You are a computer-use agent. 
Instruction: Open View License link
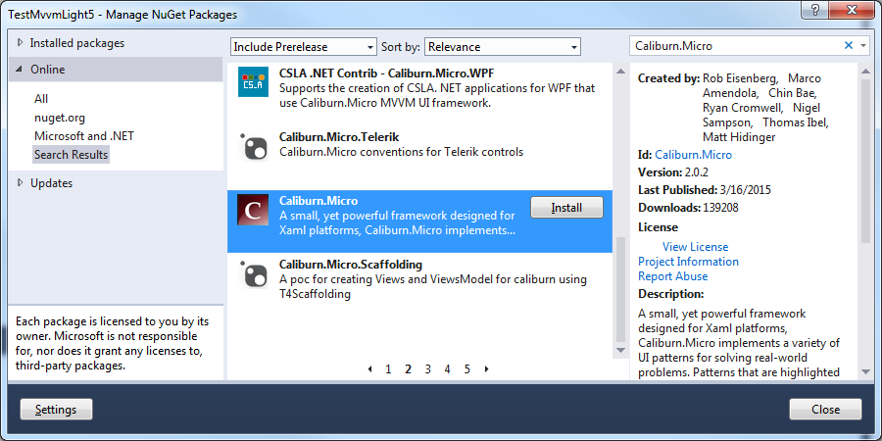[695, 246]
